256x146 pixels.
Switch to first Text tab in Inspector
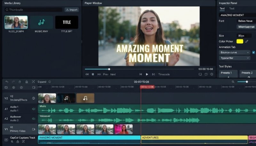pyautogui.click(x=222, y=9)
